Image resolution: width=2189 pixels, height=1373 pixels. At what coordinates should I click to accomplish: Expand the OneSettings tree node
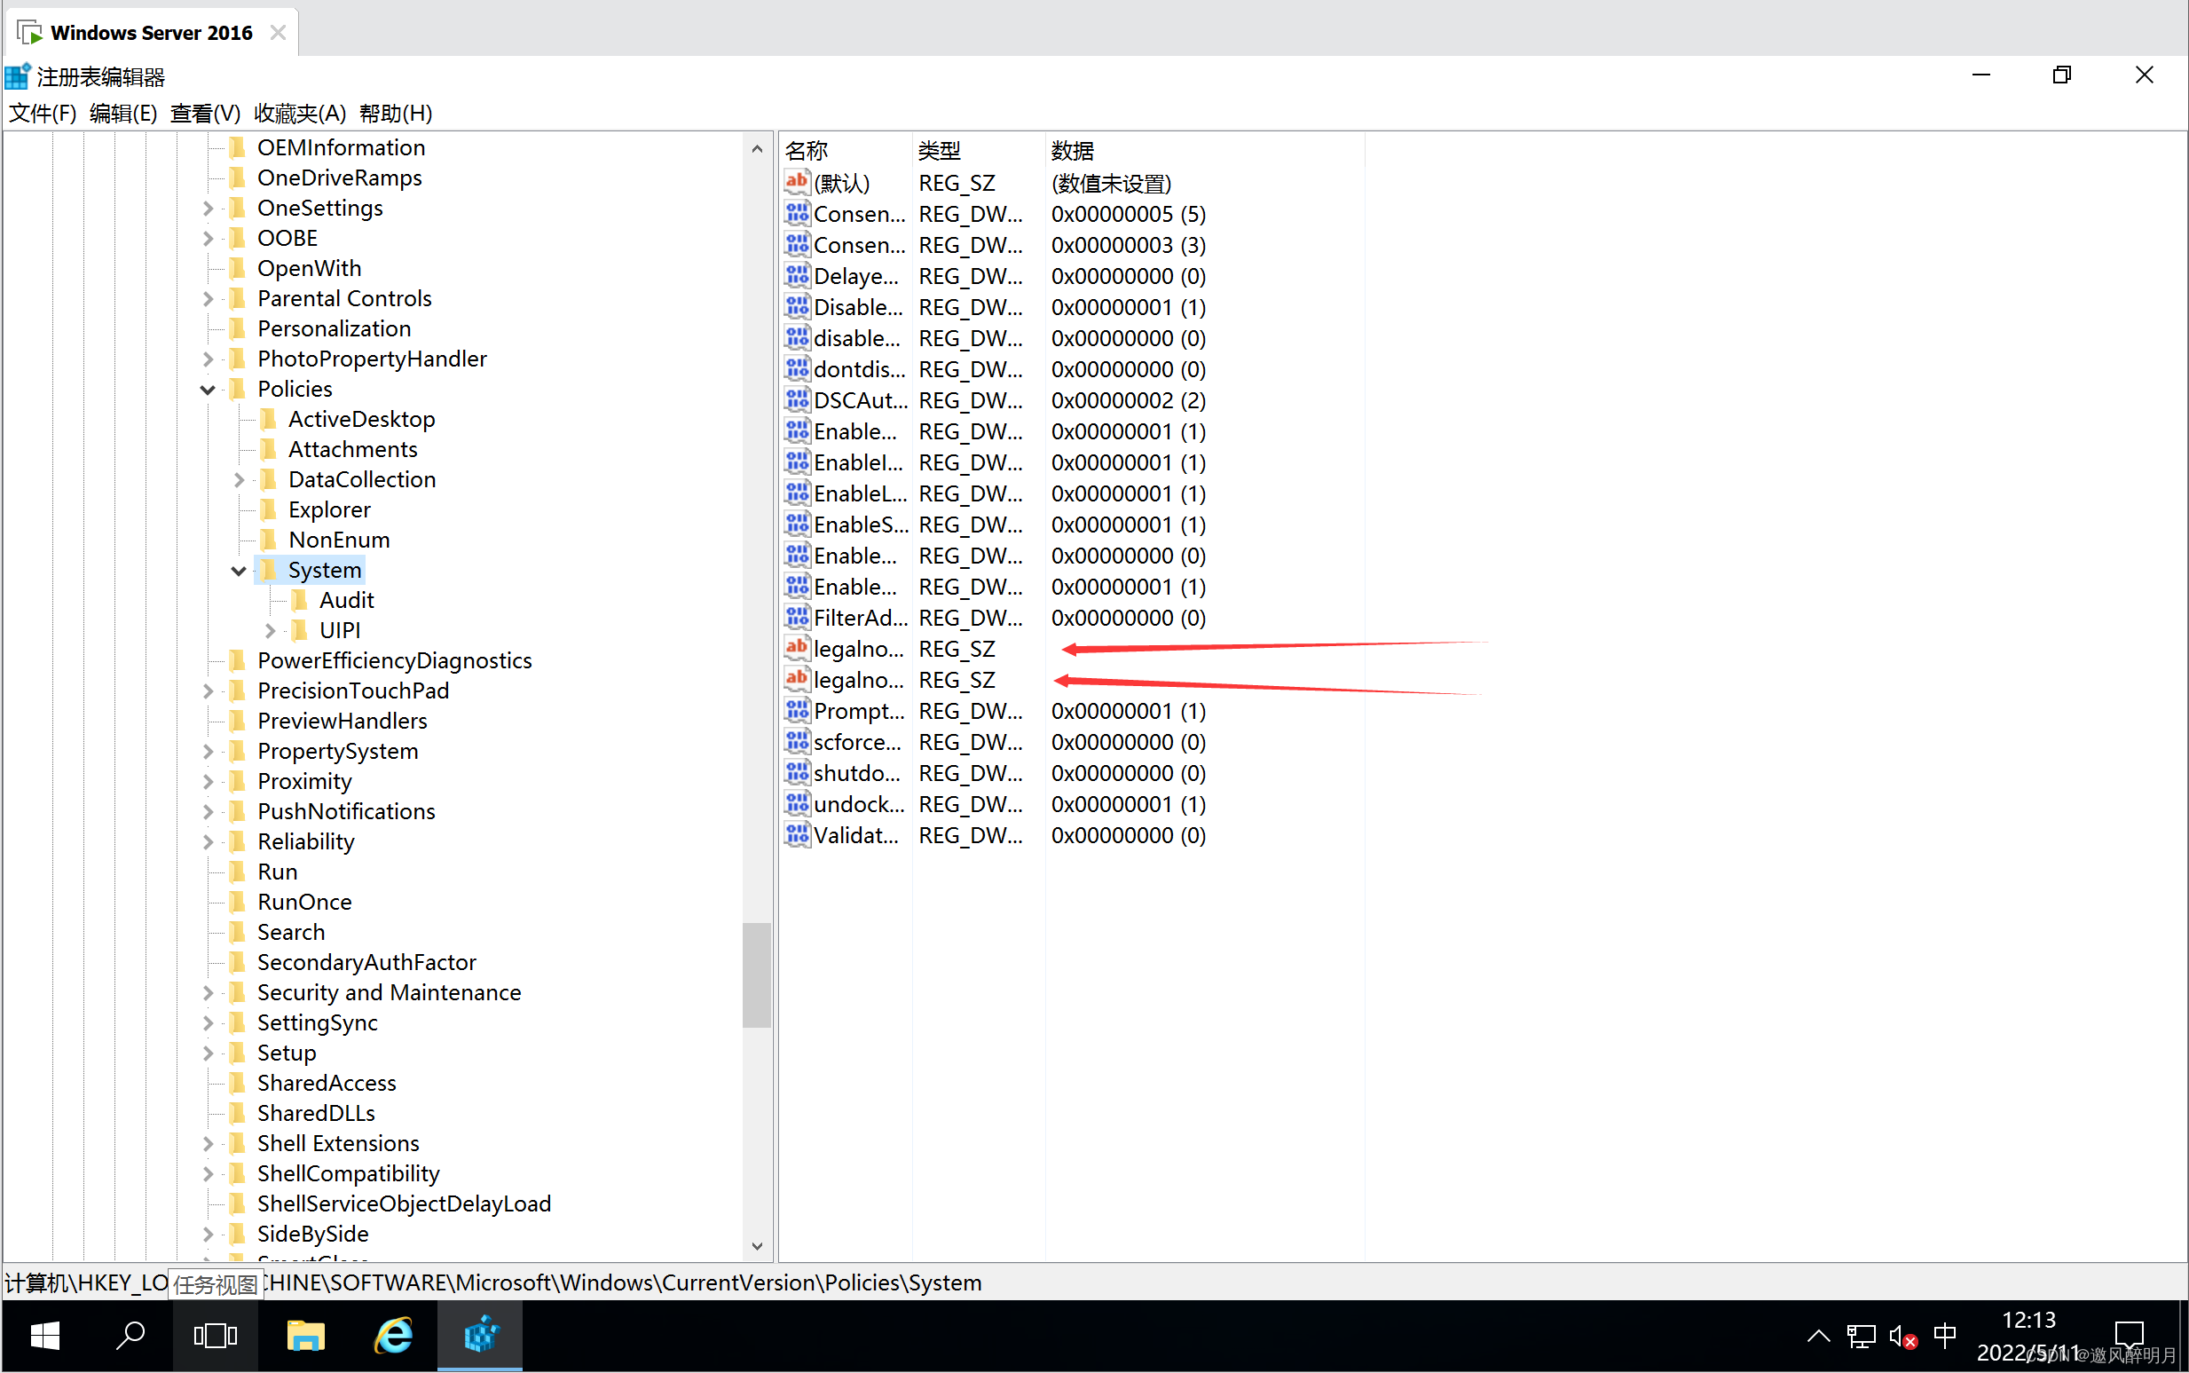tap(208, 208)
